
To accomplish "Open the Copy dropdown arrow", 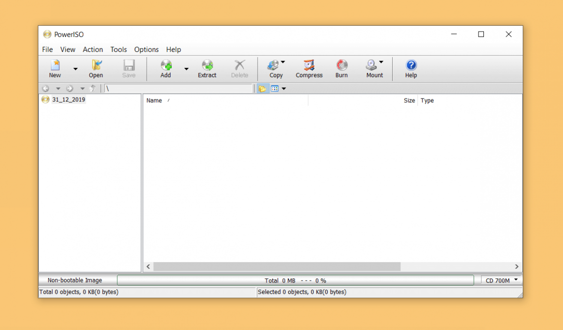I will [x=283, y=62].
